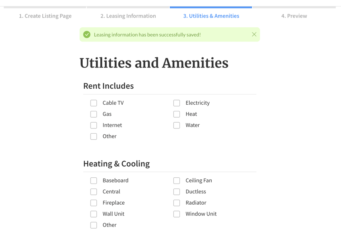Enable Electricity under Rent Includes
341x241 pixels.
click(x=176, y=103)
